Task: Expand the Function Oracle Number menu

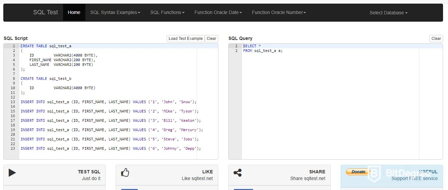Action: click(279, 12)
